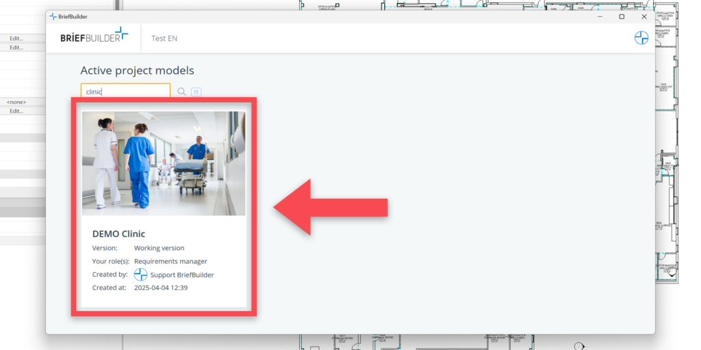Click the 'Working version' value text
This screenshot has width=701, height=350.
[159, 248]
